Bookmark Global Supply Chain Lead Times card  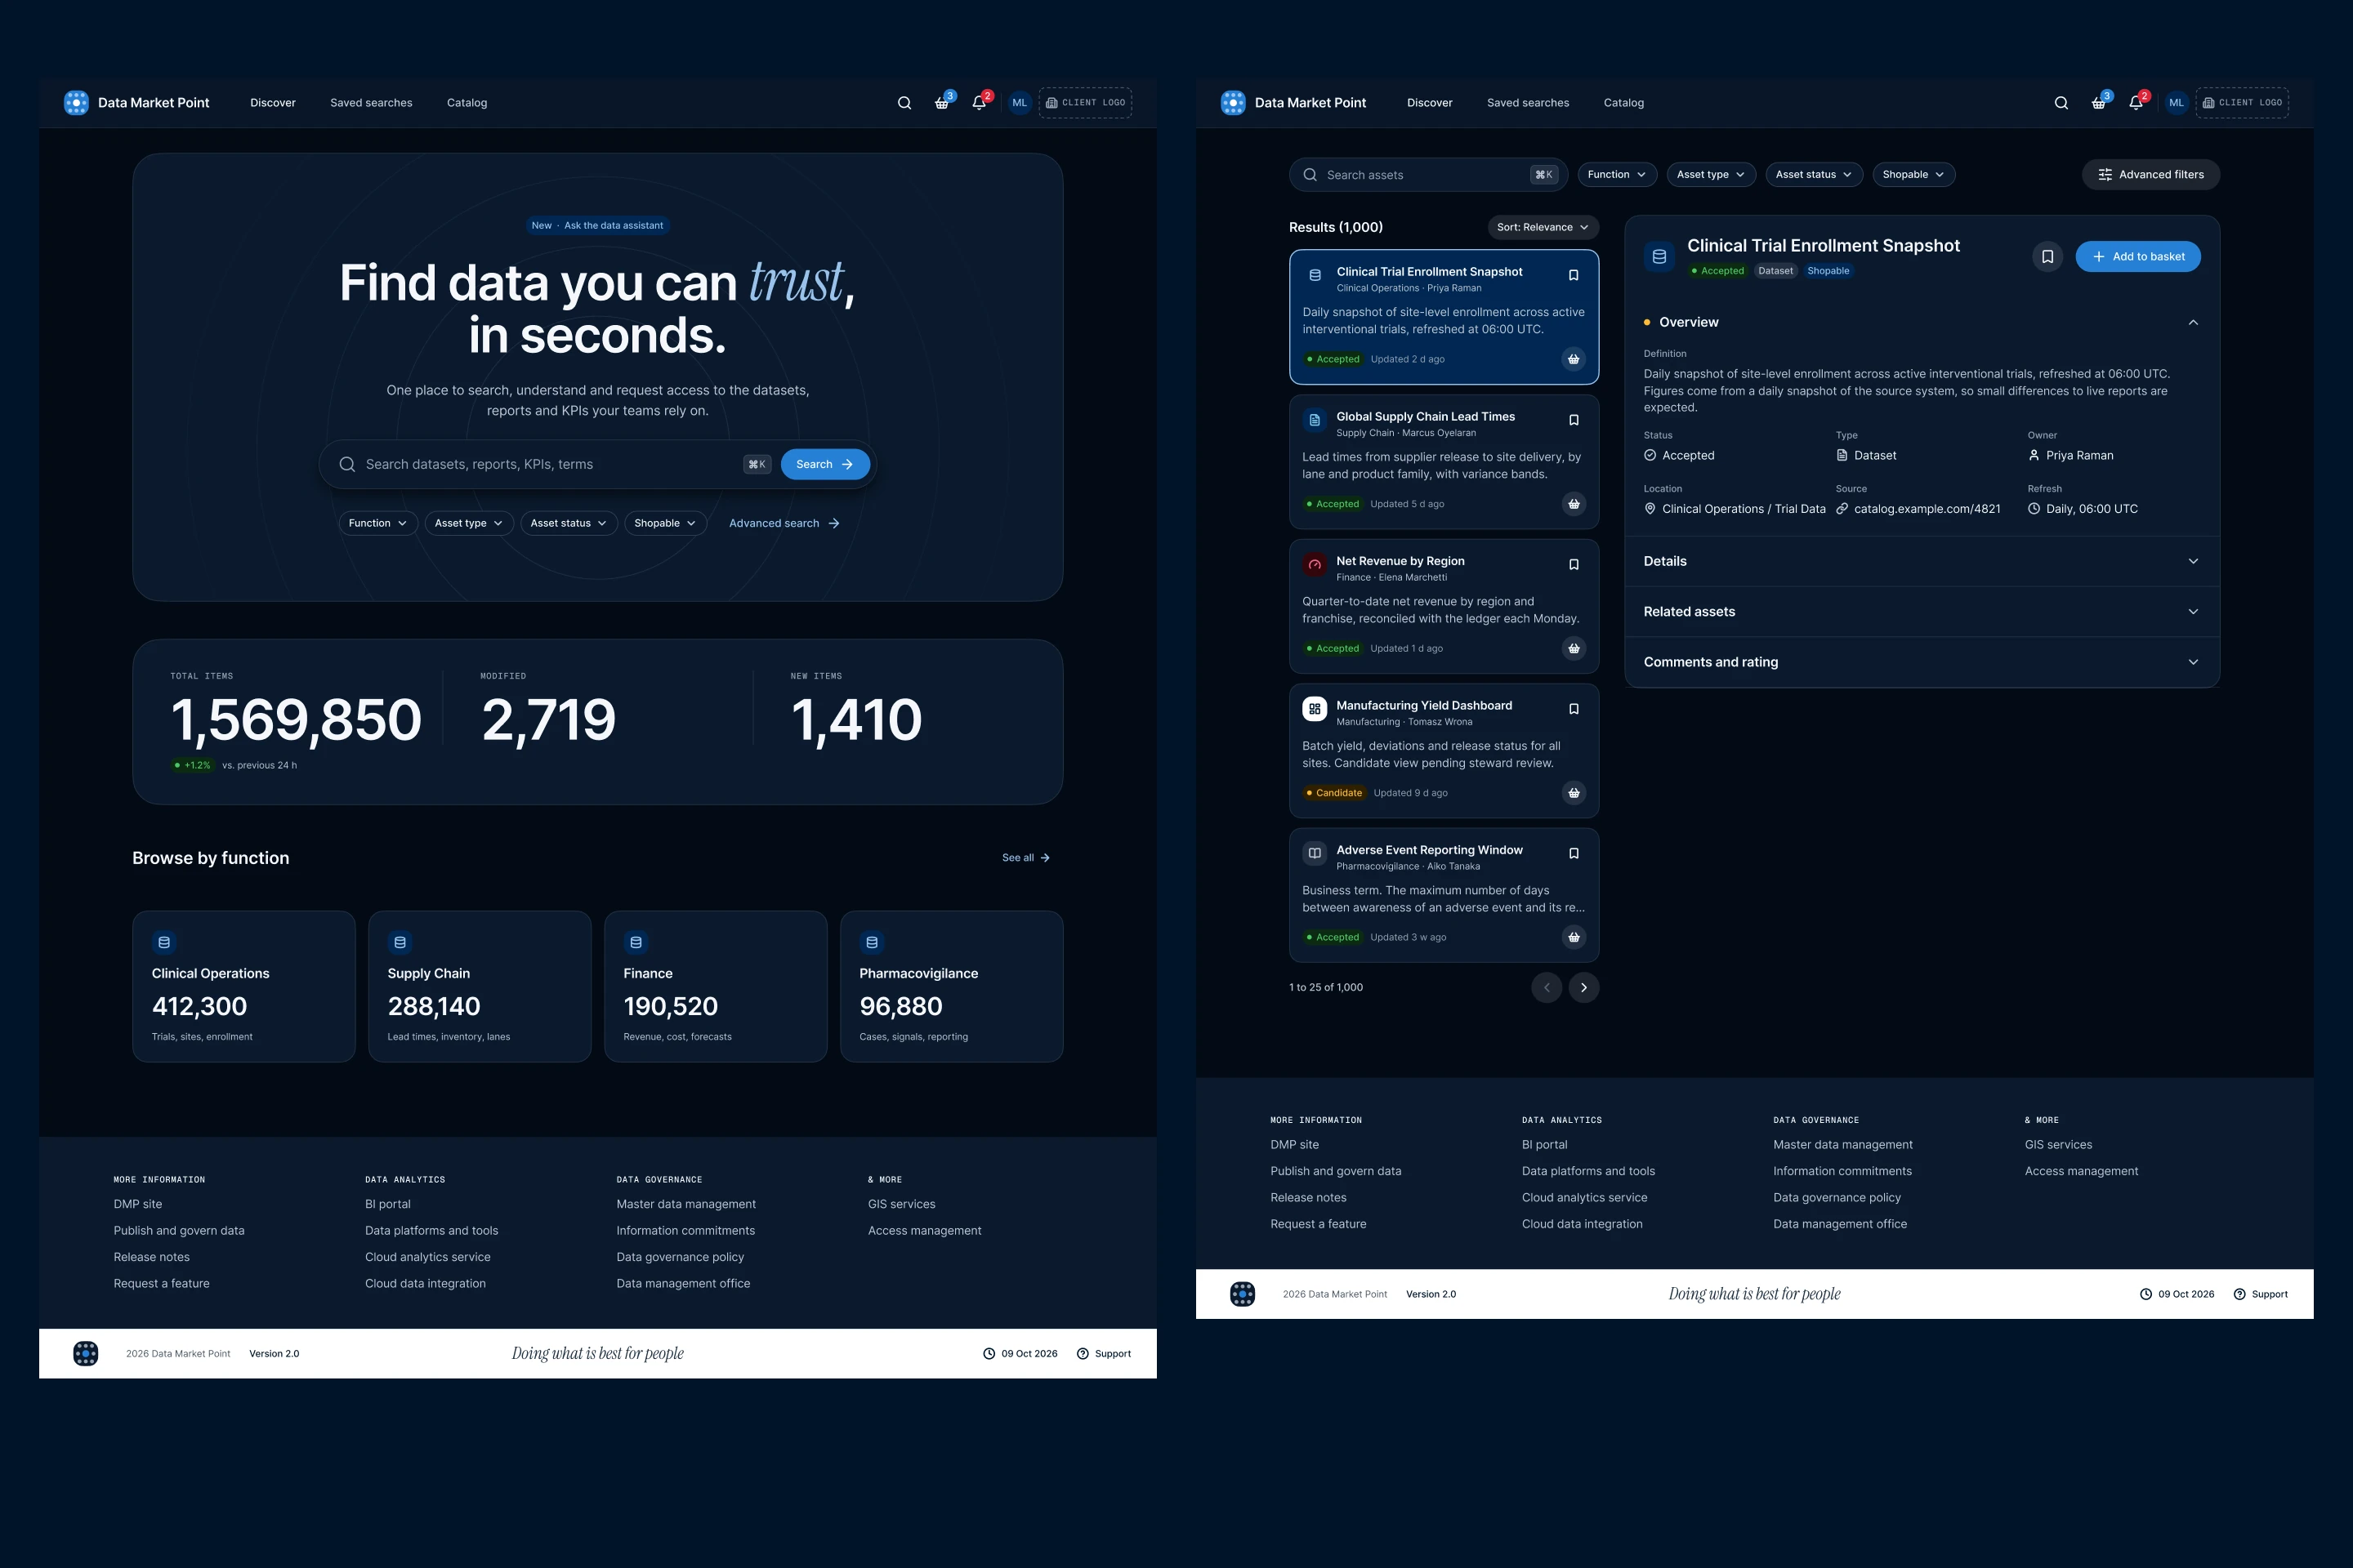coord(1574,420)
